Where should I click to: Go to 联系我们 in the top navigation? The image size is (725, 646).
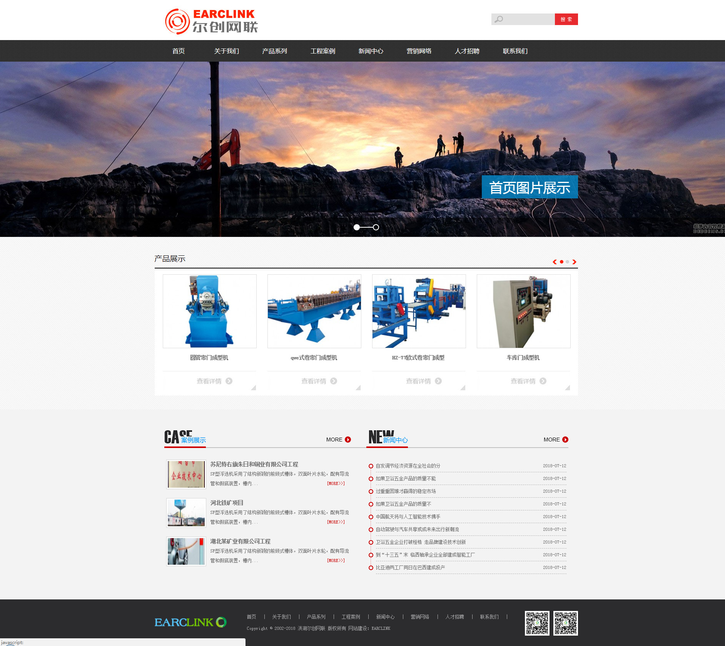515,51
